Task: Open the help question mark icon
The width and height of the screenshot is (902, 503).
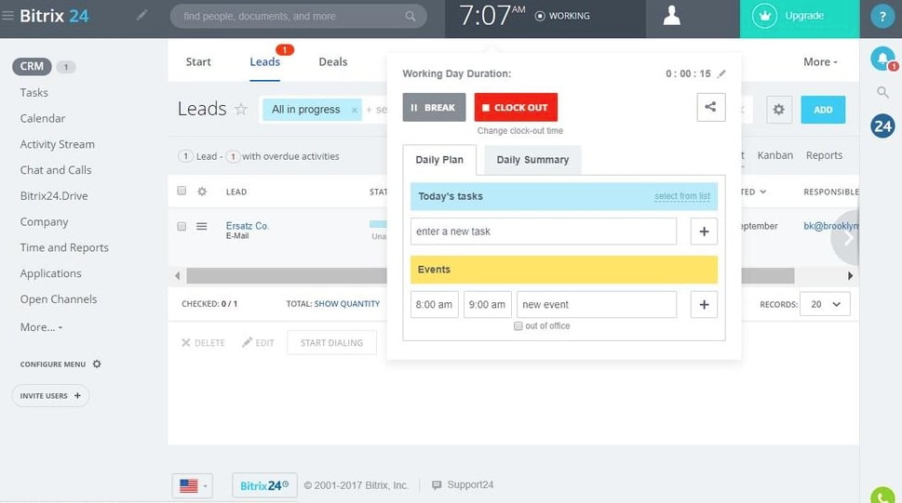Action: pyautogui.click(x=882, y=16)
